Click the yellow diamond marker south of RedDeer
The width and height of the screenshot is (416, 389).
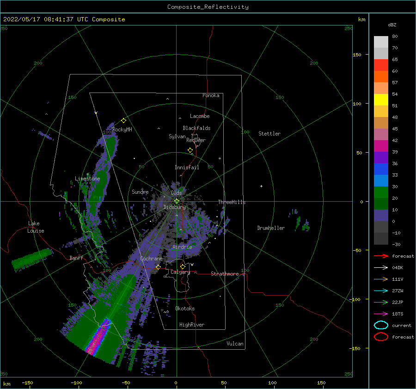(190, 150)
